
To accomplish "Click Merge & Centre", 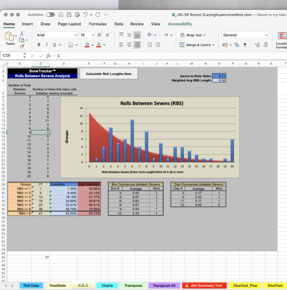I will pos(197,45).
